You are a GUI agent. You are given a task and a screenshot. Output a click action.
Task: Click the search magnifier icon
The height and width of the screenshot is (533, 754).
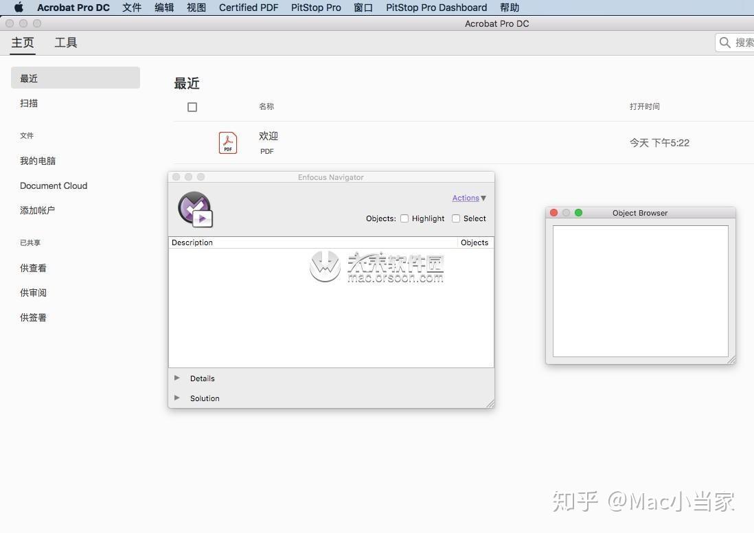coord(724,42)
